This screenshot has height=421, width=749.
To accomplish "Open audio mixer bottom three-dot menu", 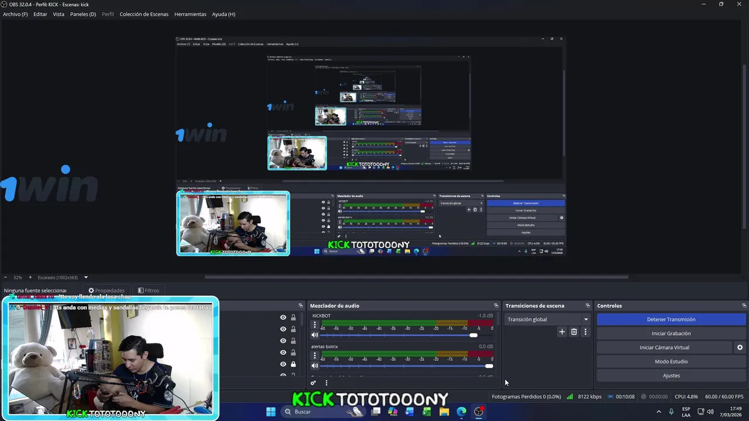I will (327, 383).
